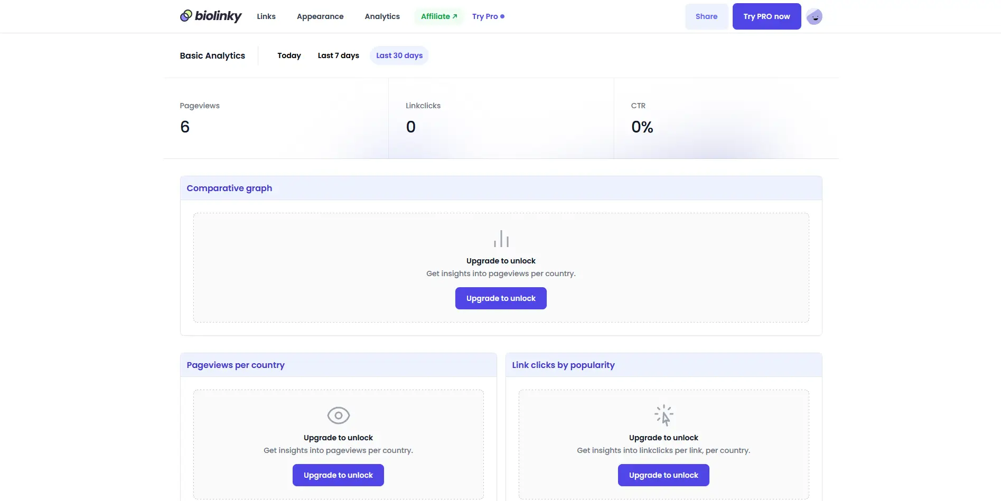Click Upgrade to unlock under Pageviews per country
Viewport: 1001px width, 501px height.
point(338,475)
